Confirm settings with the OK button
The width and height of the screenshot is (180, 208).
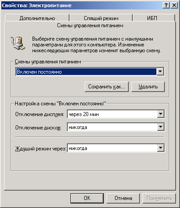[x=87, y=198]
